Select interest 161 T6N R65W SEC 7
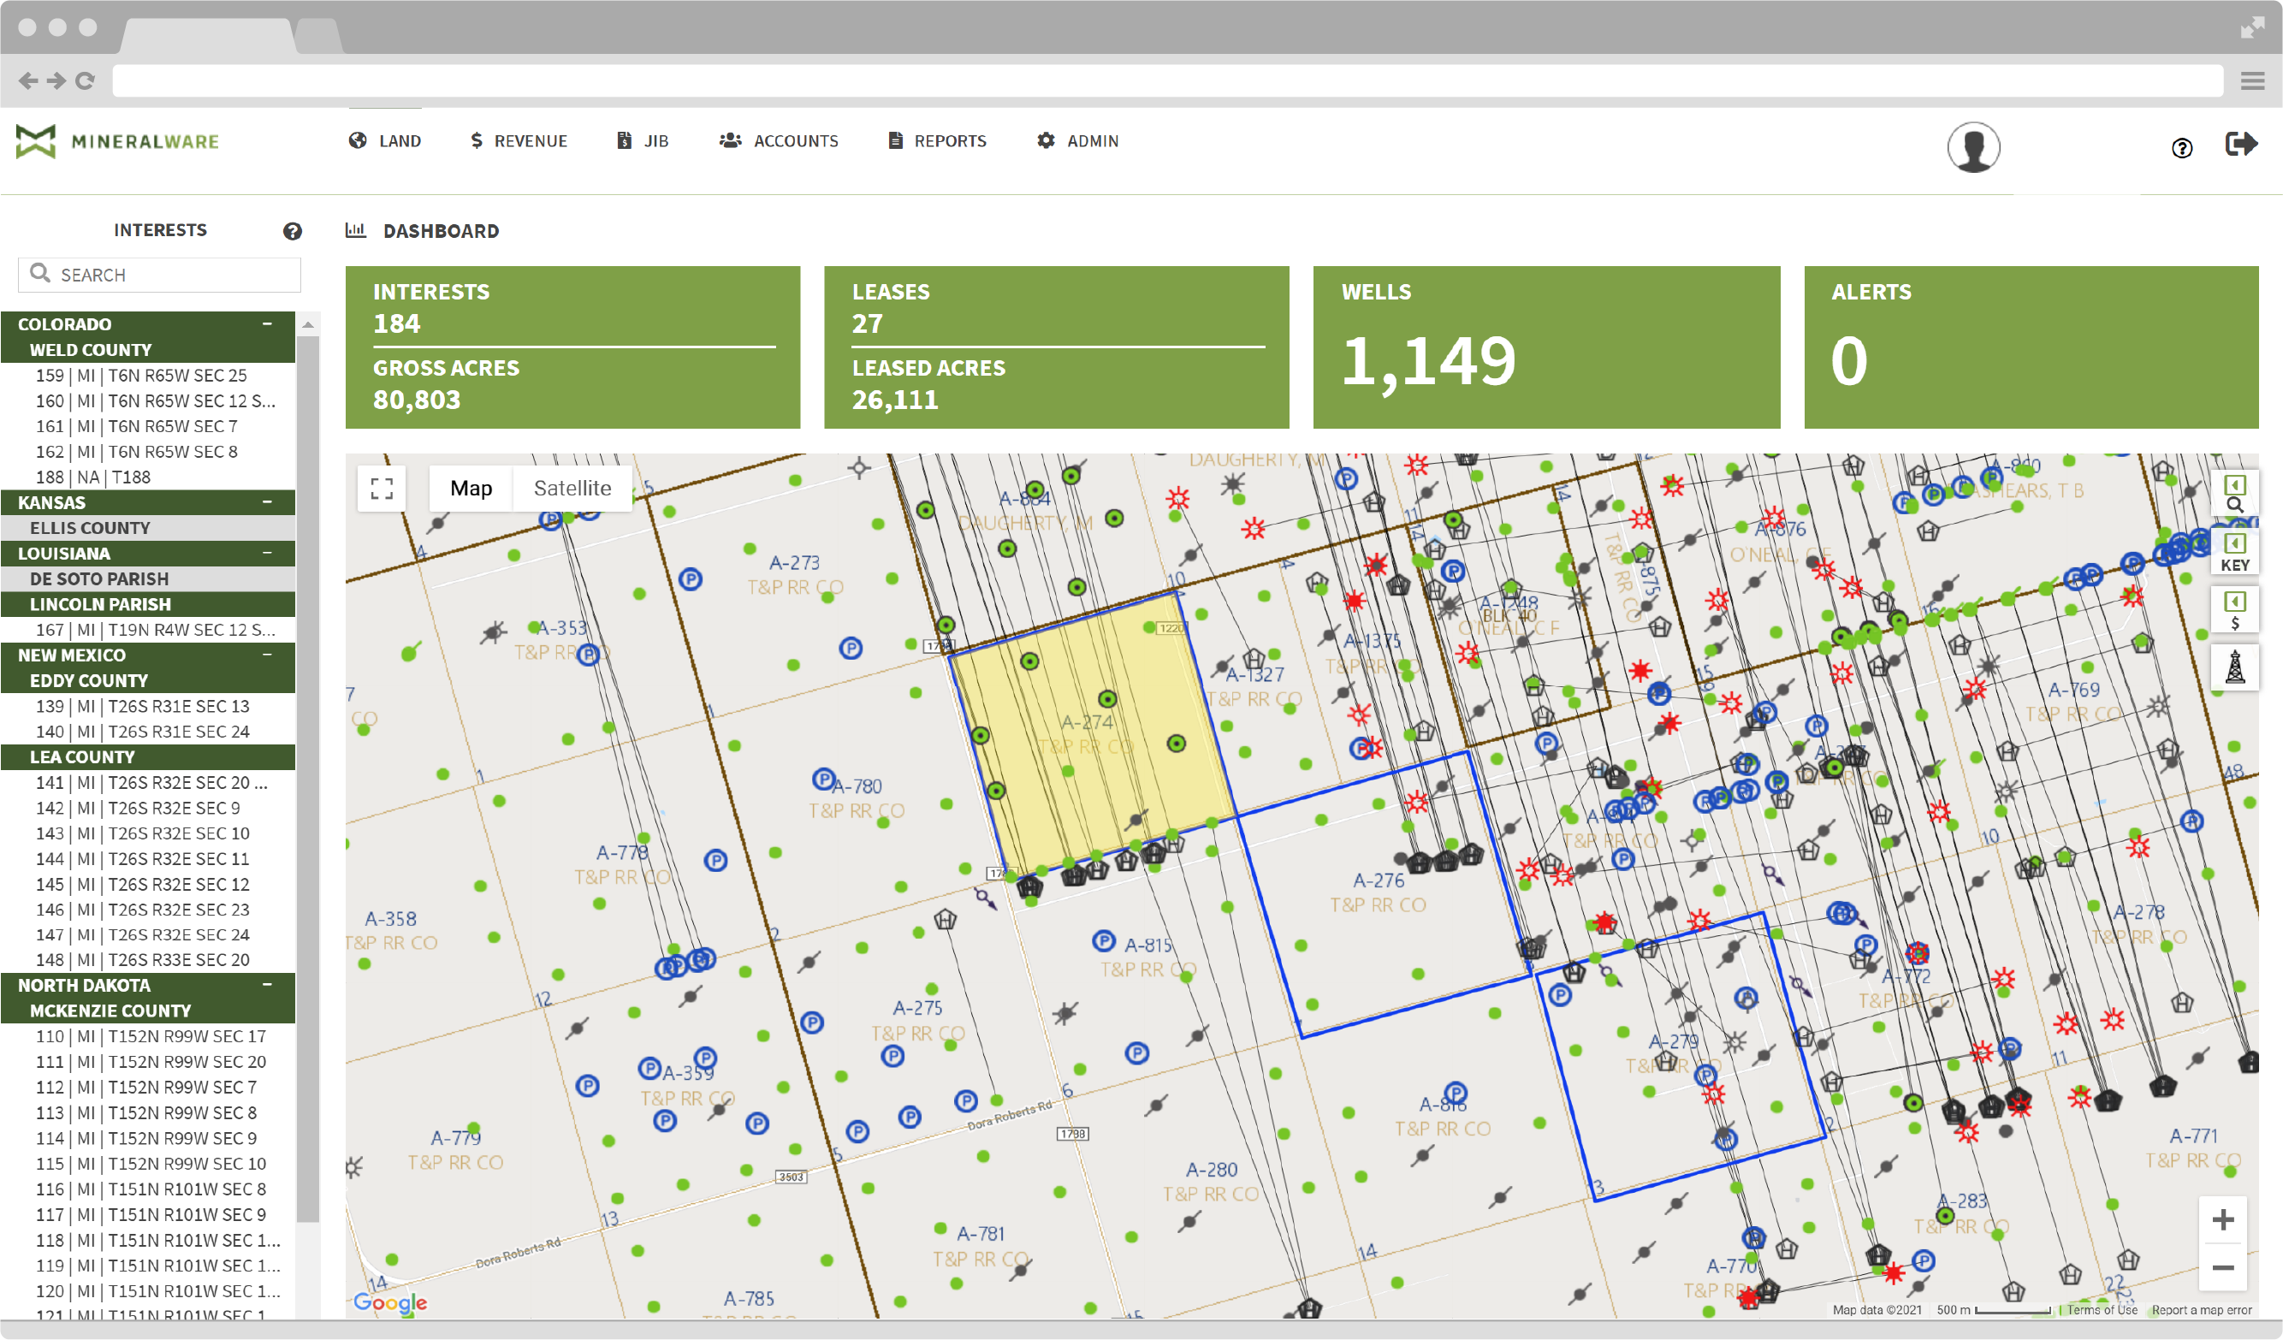 coord(148,426)
